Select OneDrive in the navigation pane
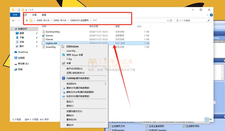 (x=23, y=52)
